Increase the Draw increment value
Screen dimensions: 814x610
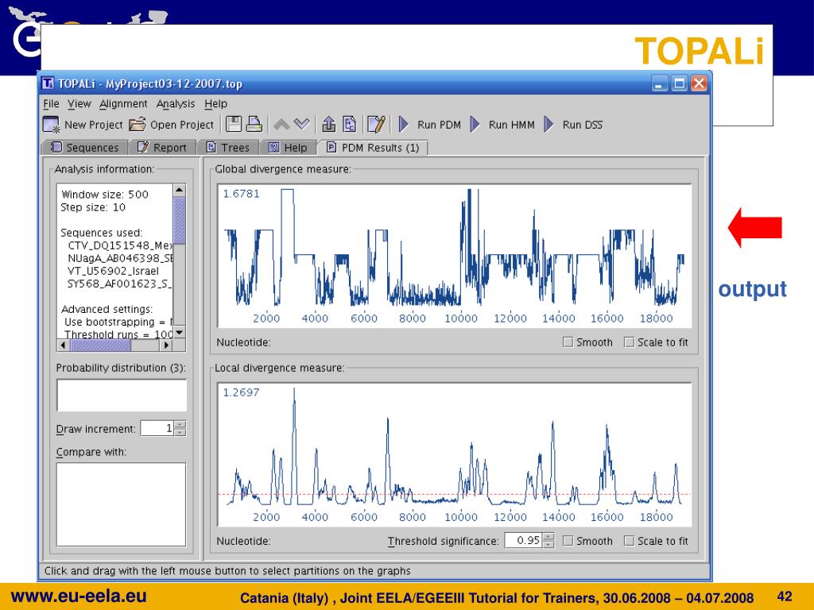tap(180, 425)
